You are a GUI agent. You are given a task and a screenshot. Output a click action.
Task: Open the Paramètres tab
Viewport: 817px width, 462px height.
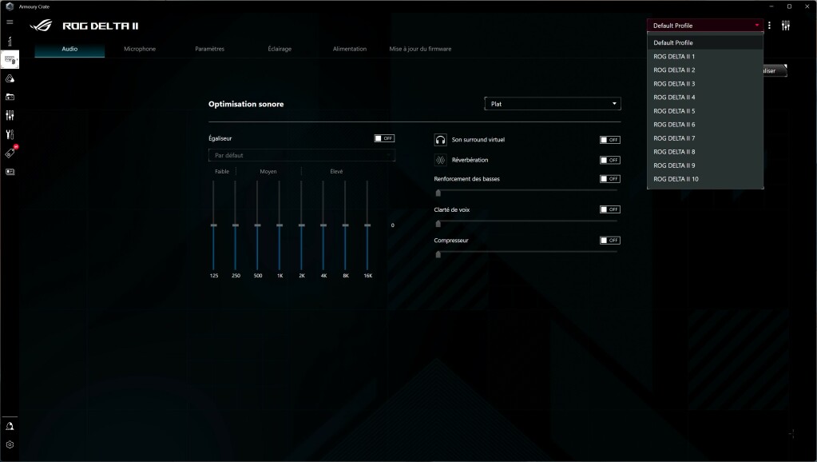pos(209,49)
